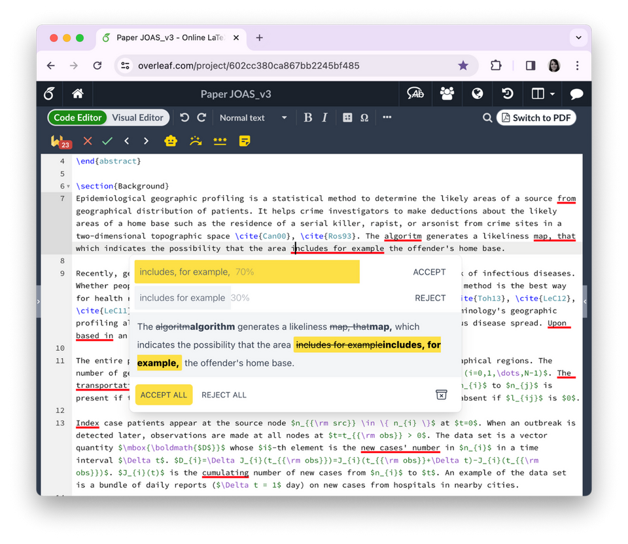
Task: Go to the Overleaf home dashboard
Action: (78, 94)
